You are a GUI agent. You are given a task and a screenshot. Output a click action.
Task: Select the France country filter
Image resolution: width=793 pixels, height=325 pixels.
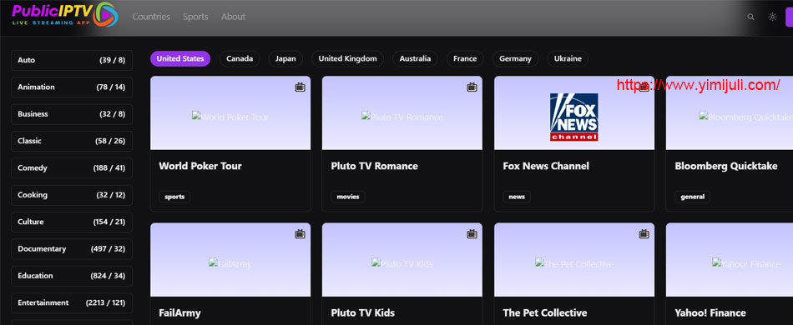pyautogui.click(x=465, y=58)
